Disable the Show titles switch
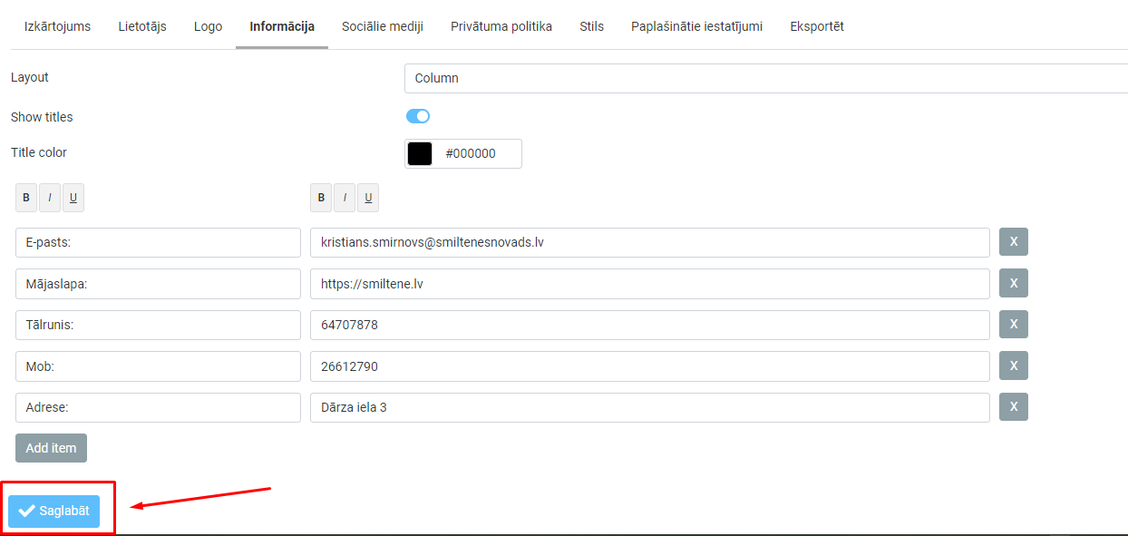 tap(417, 116)
